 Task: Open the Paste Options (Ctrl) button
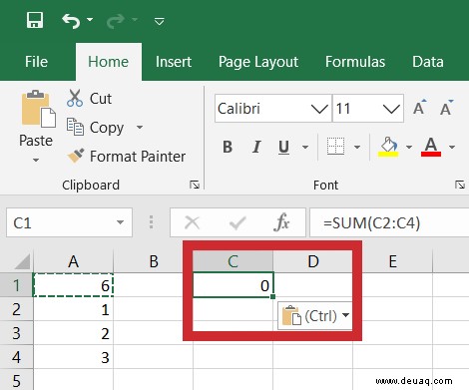coord(314,315)
